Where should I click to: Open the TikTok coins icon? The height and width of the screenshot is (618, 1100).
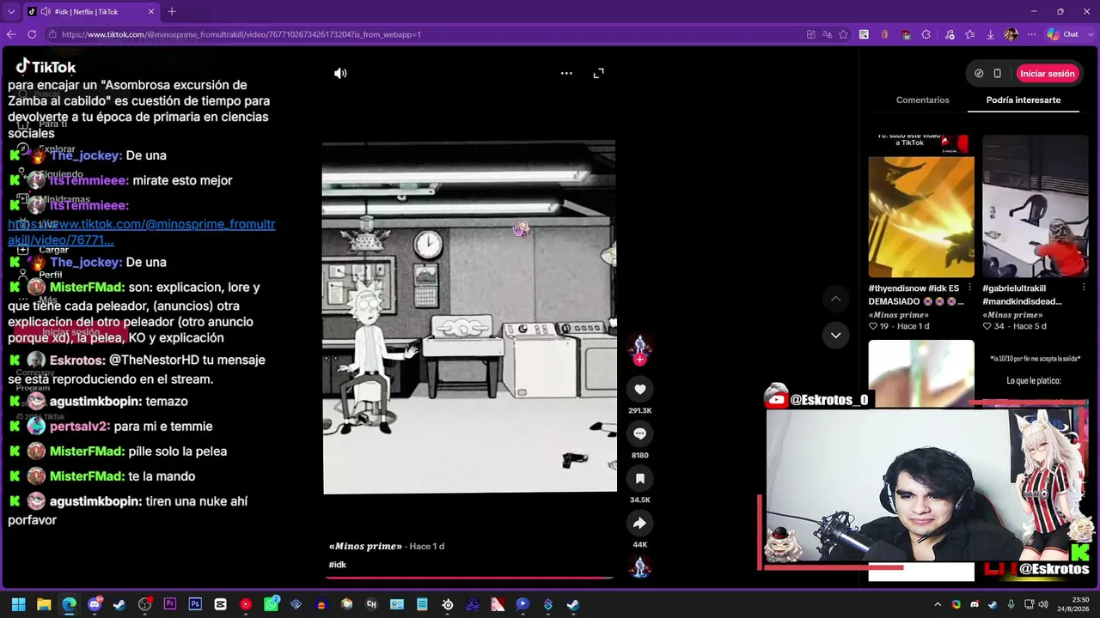[979, 74]
